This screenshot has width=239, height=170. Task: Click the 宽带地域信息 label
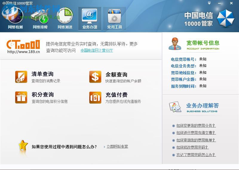pyautogui.click(x=183, y=73)
